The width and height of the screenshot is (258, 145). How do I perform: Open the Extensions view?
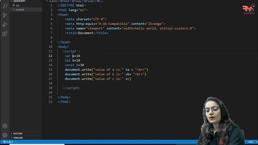pyautogui.click(x=5, y=34)
